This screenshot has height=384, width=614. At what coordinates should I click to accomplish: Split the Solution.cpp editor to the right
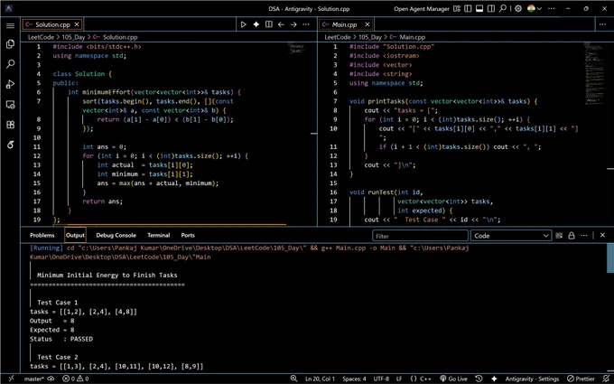(269, 24)
